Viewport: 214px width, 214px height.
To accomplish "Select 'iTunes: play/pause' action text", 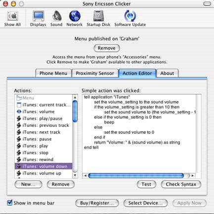I will click(43, 118).
